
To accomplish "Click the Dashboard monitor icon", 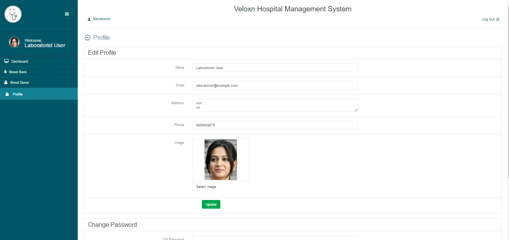I will pyautogui.click(x=6, y=61).
